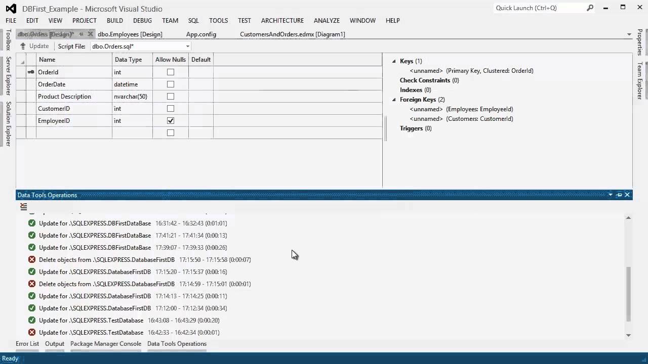Toggle Allow Nulls for OrderDate
The height and width of the screenshot is (364, 648).
[x=171, y=84]
